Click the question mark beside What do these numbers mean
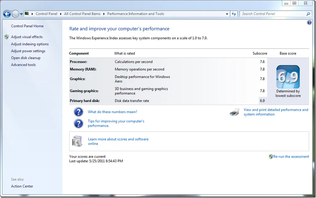This screenshot has width=316, height=198. click(x=78, y=112)
